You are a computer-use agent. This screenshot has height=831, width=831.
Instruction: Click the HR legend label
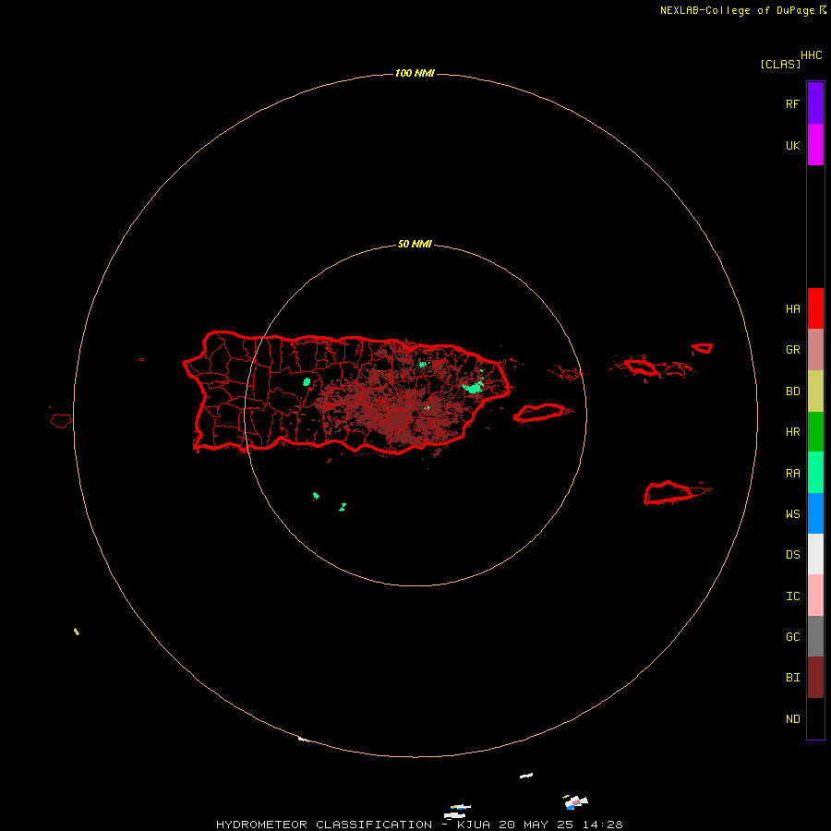point(792,432)
